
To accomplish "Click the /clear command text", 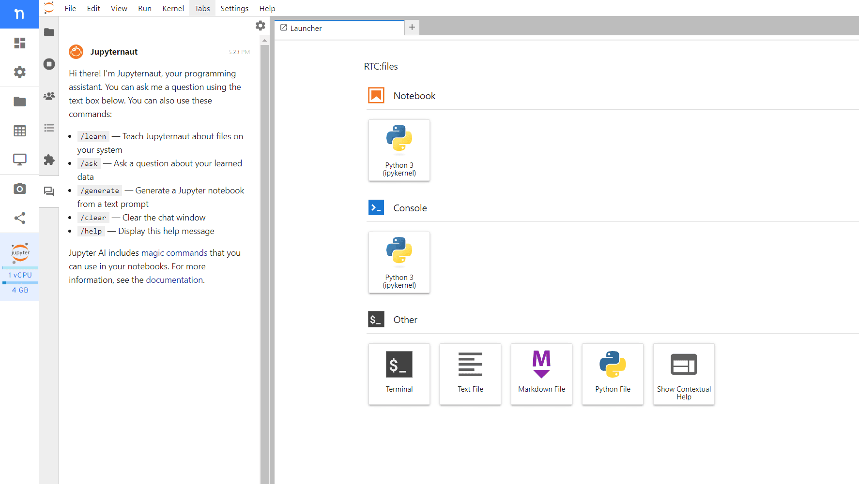I will pos(93,218).
